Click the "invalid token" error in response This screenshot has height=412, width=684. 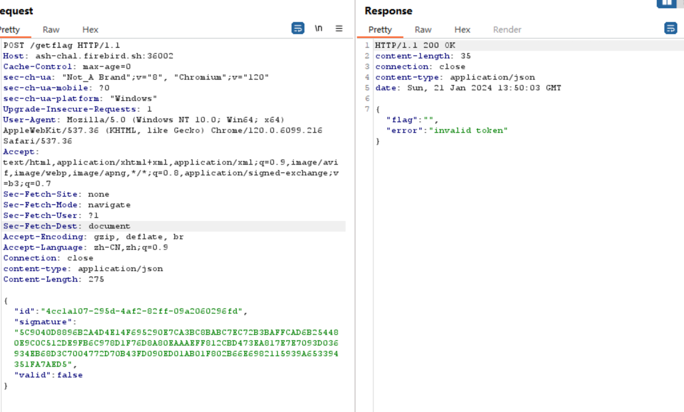[x=468, y=131]
